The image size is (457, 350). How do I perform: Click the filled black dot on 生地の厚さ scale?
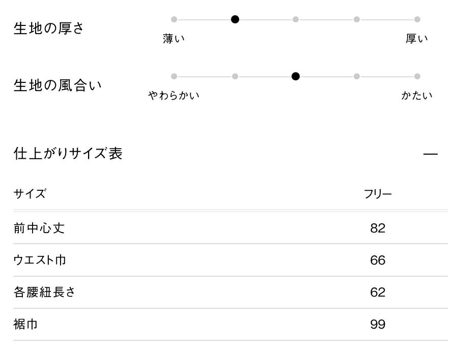click(x=235, y=19)
